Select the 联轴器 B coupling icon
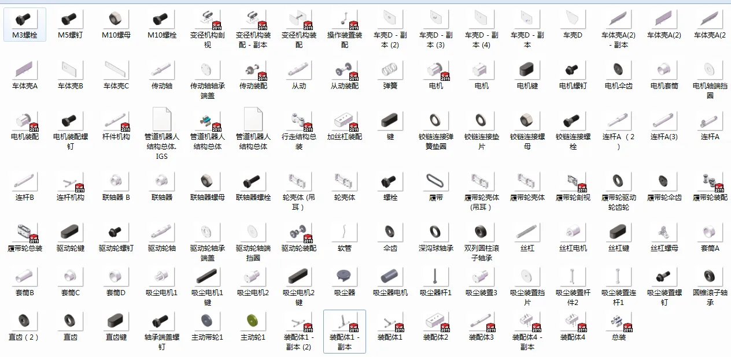 pos(116,181)
